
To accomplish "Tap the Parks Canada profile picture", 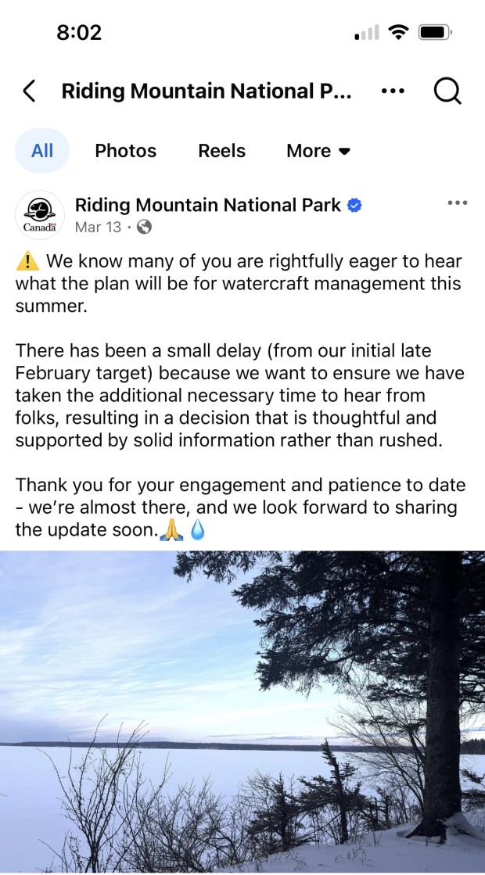I will pos(40,215).
